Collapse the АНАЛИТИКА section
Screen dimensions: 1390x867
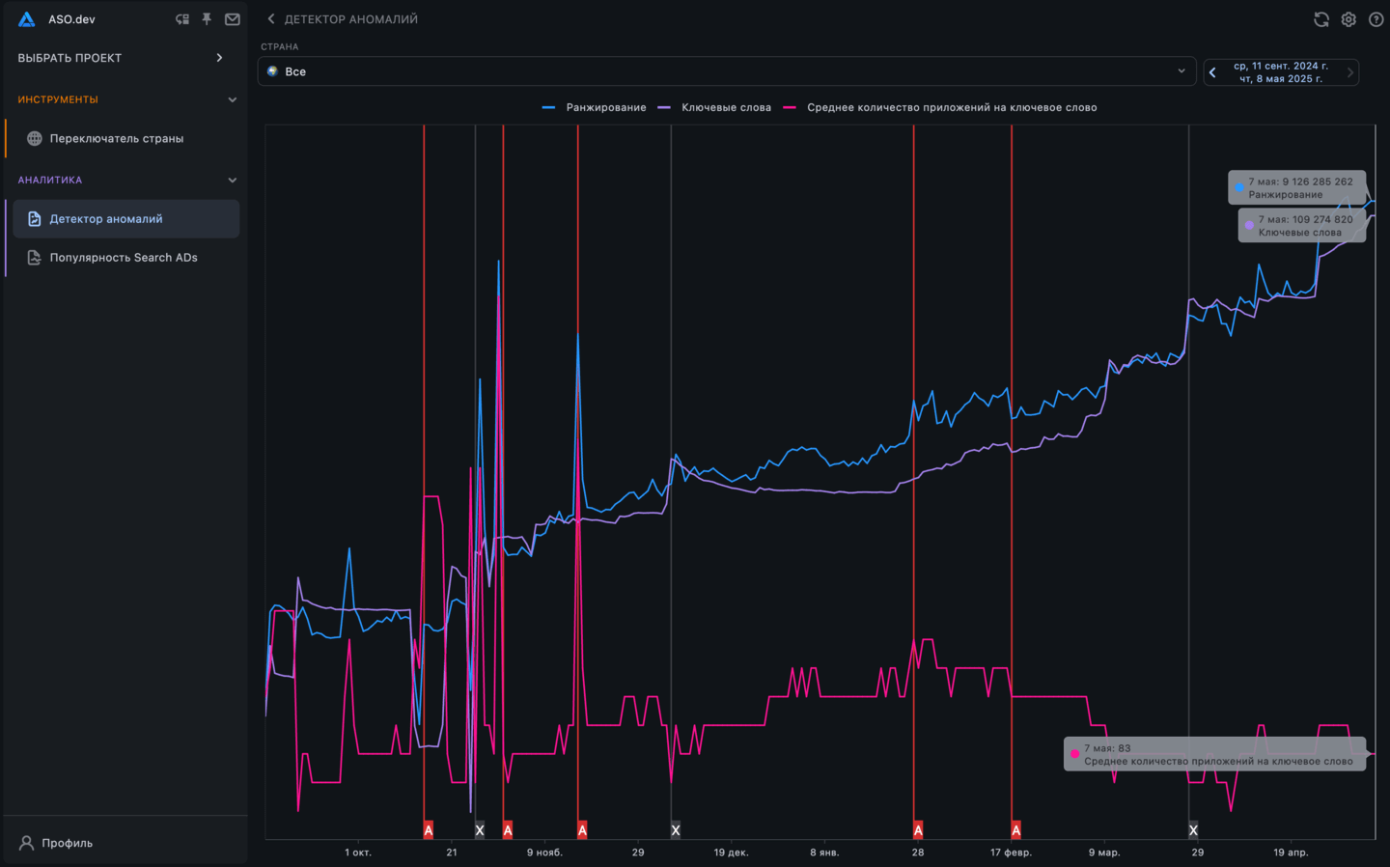(232, 180)
